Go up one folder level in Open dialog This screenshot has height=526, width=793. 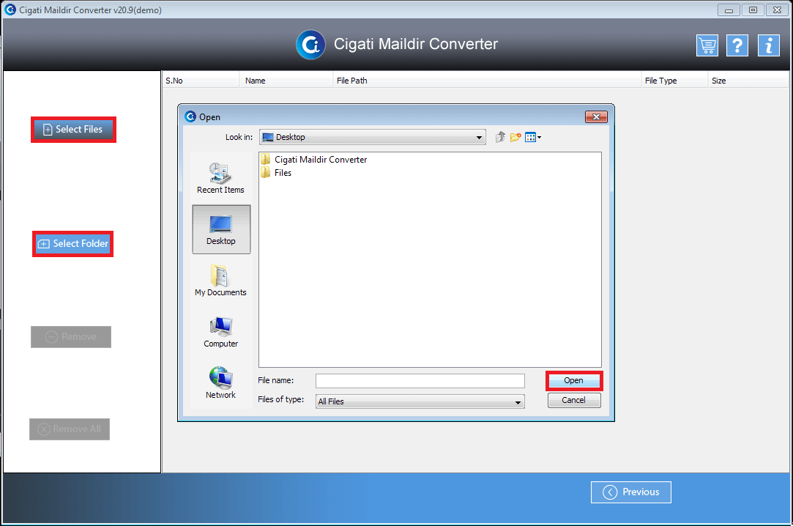point(500,137)
